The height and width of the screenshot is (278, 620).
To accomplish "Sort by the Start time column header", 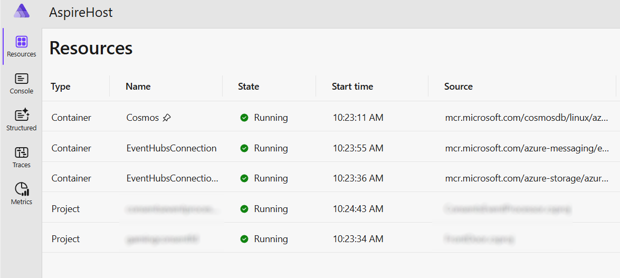I will coord(352,86).
